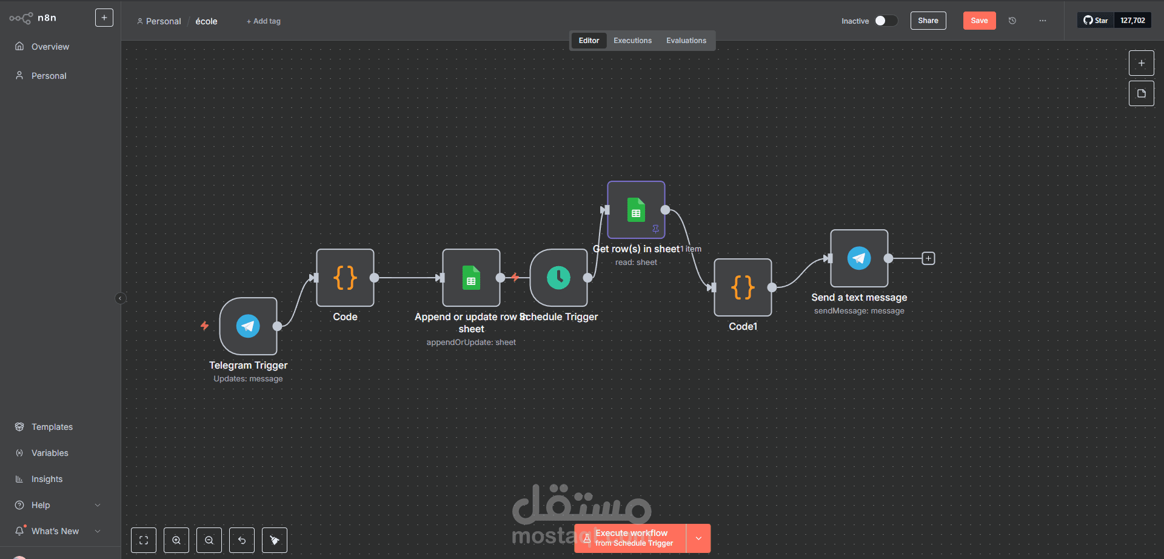
Task: Click the Share button
Action: 928,21
